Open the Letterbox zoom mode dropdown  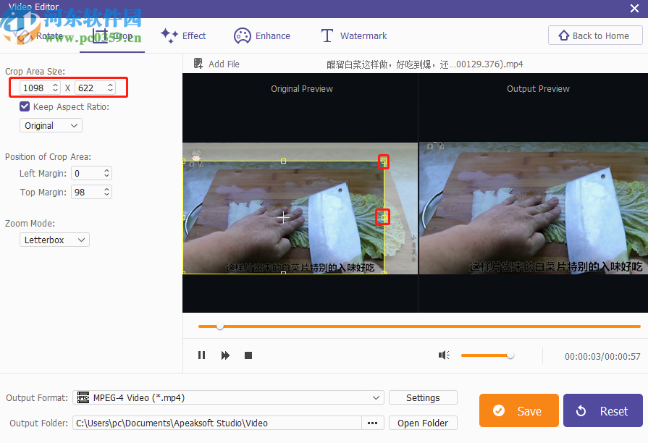54,240
